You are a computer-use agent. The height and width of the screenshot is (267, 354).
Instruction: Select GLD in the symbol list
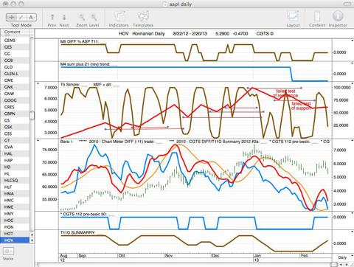(15, 67)
